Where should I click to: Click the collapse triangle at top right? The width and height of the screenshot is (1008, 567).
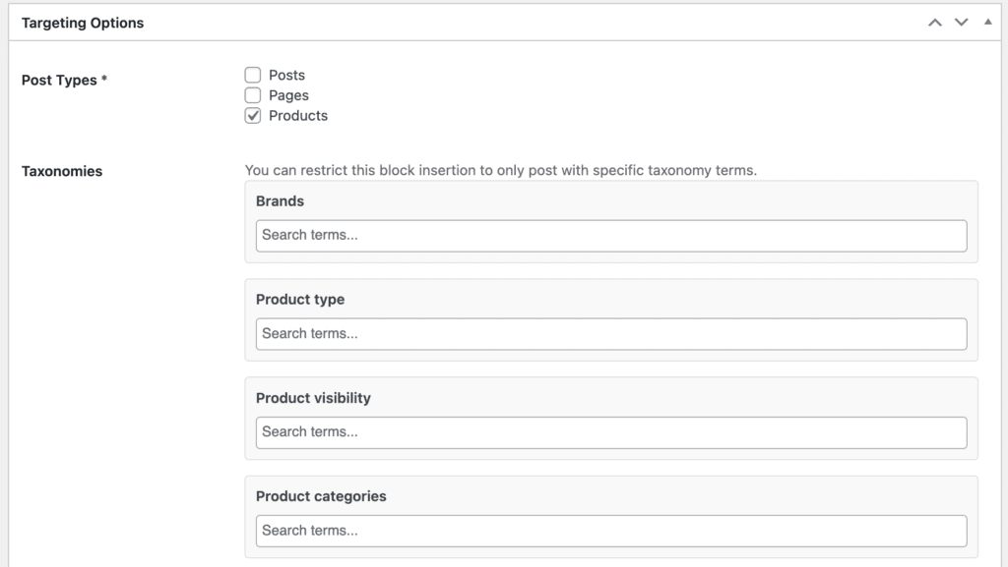(x=987, y=22)
